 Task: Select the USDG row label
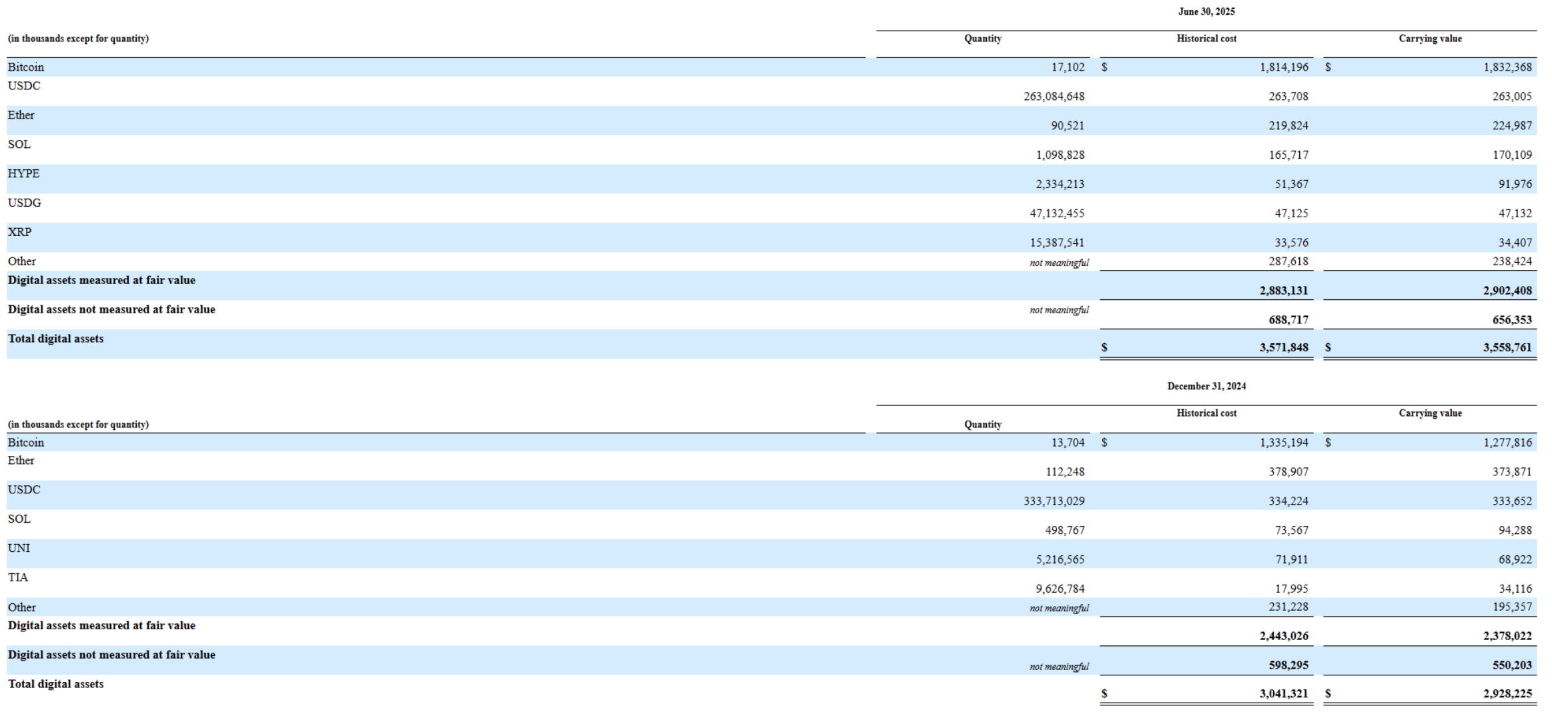tap(24, 203)
